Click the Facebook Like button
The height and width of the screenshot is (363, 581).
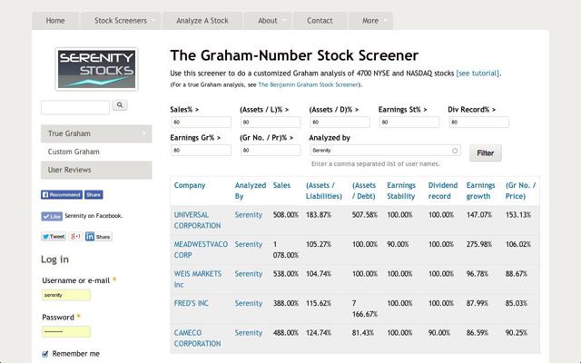click(52, 216)
